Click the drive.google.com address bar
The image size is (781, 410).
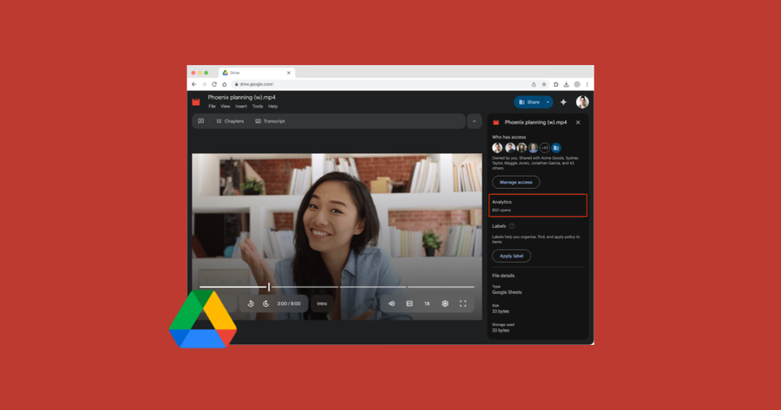pos(378,84)
